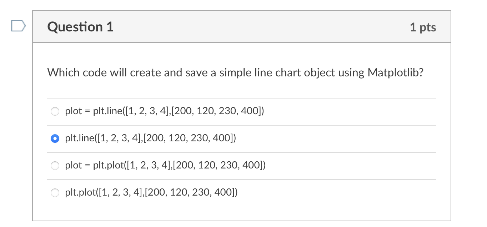Click the final plt.plot answer text label
The width and height of the screenshot is (487, 227).
coord(151,192)
